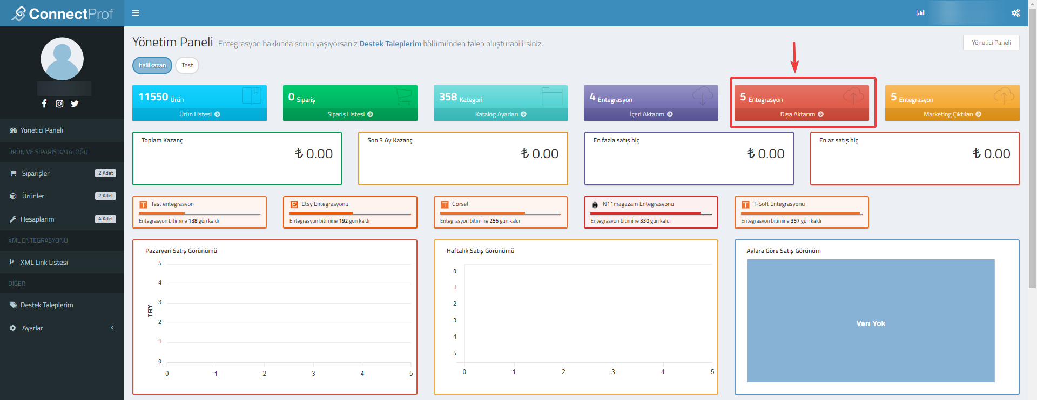The width and height of the screenshot is (1037, 400).
Task: Click the Pazaryeri Satış Görünümü chart
Action: [x=275, y=317]
